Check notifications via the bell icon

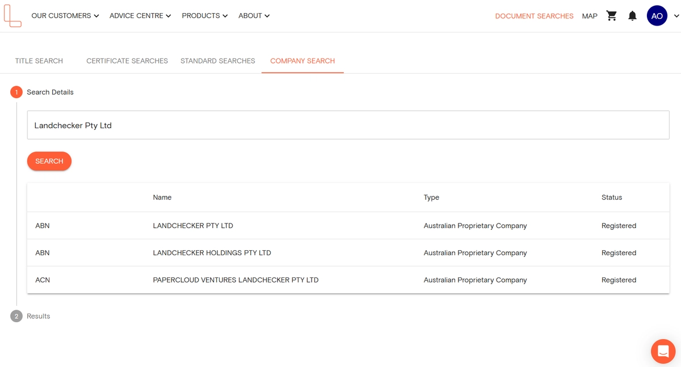point(632,15)
